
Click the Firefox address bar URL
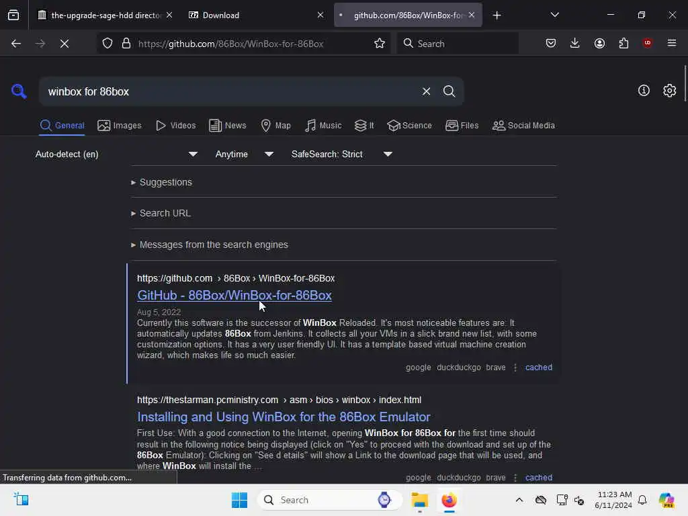(231, 44)
